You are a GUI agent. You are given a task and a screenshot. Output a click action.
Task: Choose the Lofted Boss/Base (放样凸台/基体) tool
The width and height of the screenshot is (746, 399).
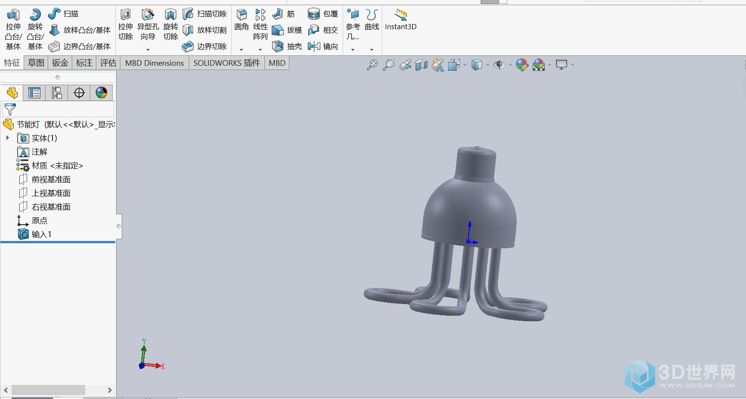click(x=80, y=30)
